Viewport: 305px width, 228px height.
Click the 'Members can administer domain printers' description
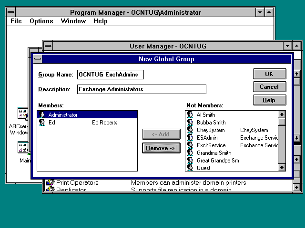189,182
